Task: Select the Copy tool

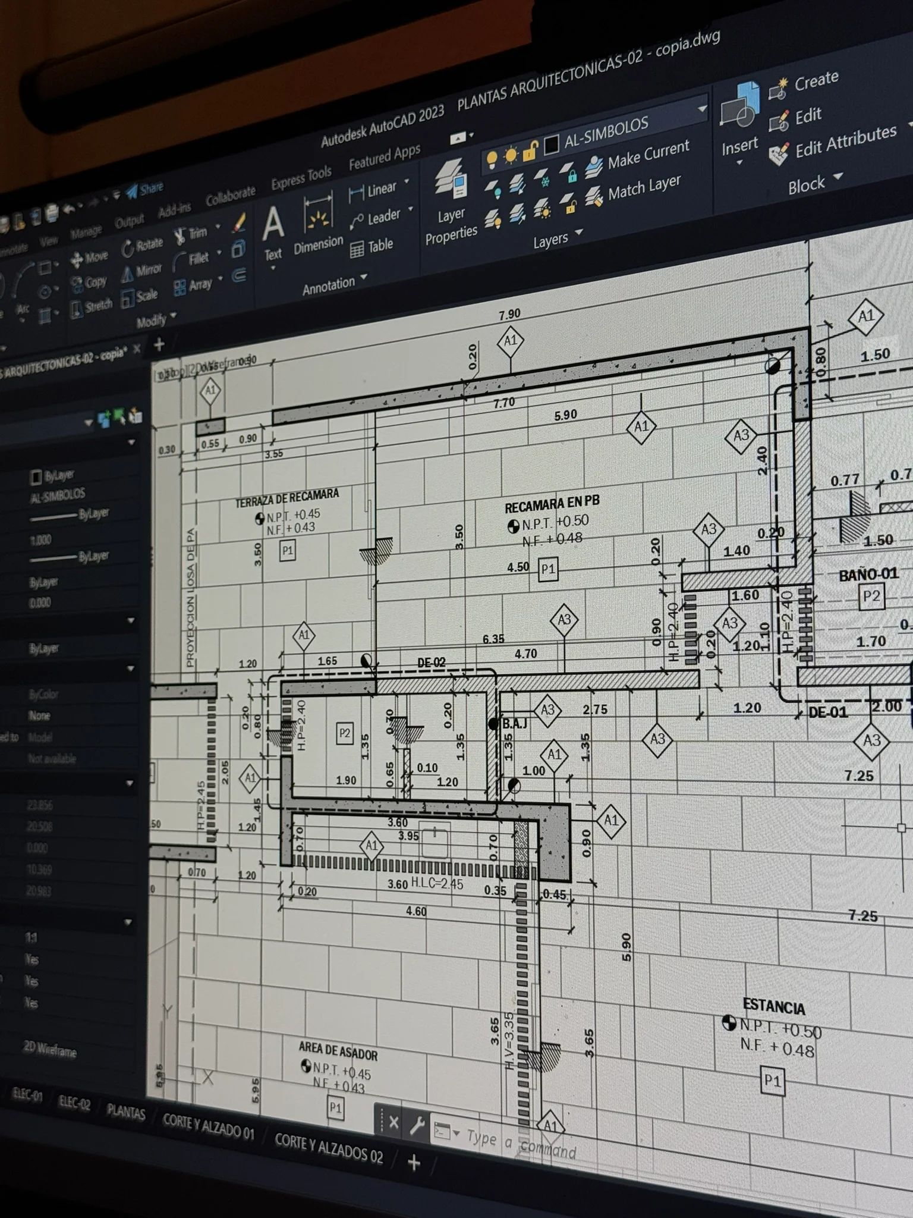Action: 89,283
